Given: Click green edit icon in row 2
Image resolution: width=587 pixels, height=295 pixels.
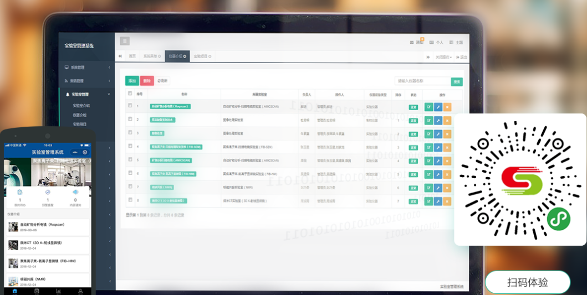Looking at the screenshot, I should 428,121.
